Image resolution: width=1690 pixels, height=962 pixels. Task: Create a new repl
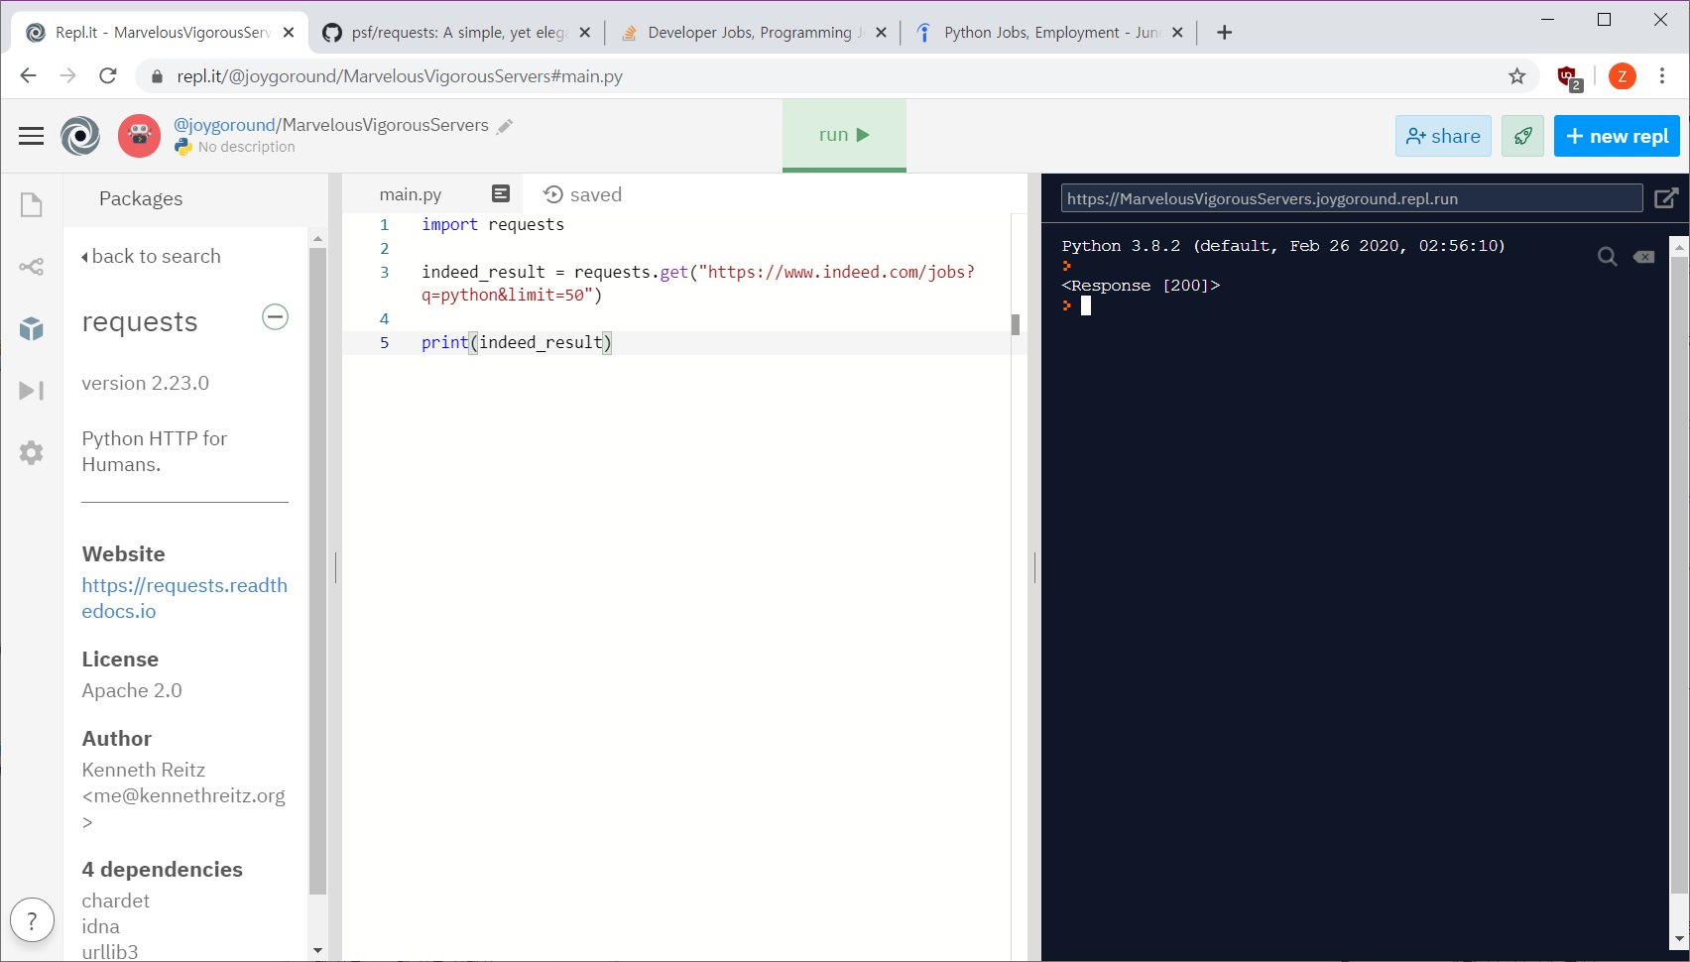pyautogui.click(x=1617, y=136)
